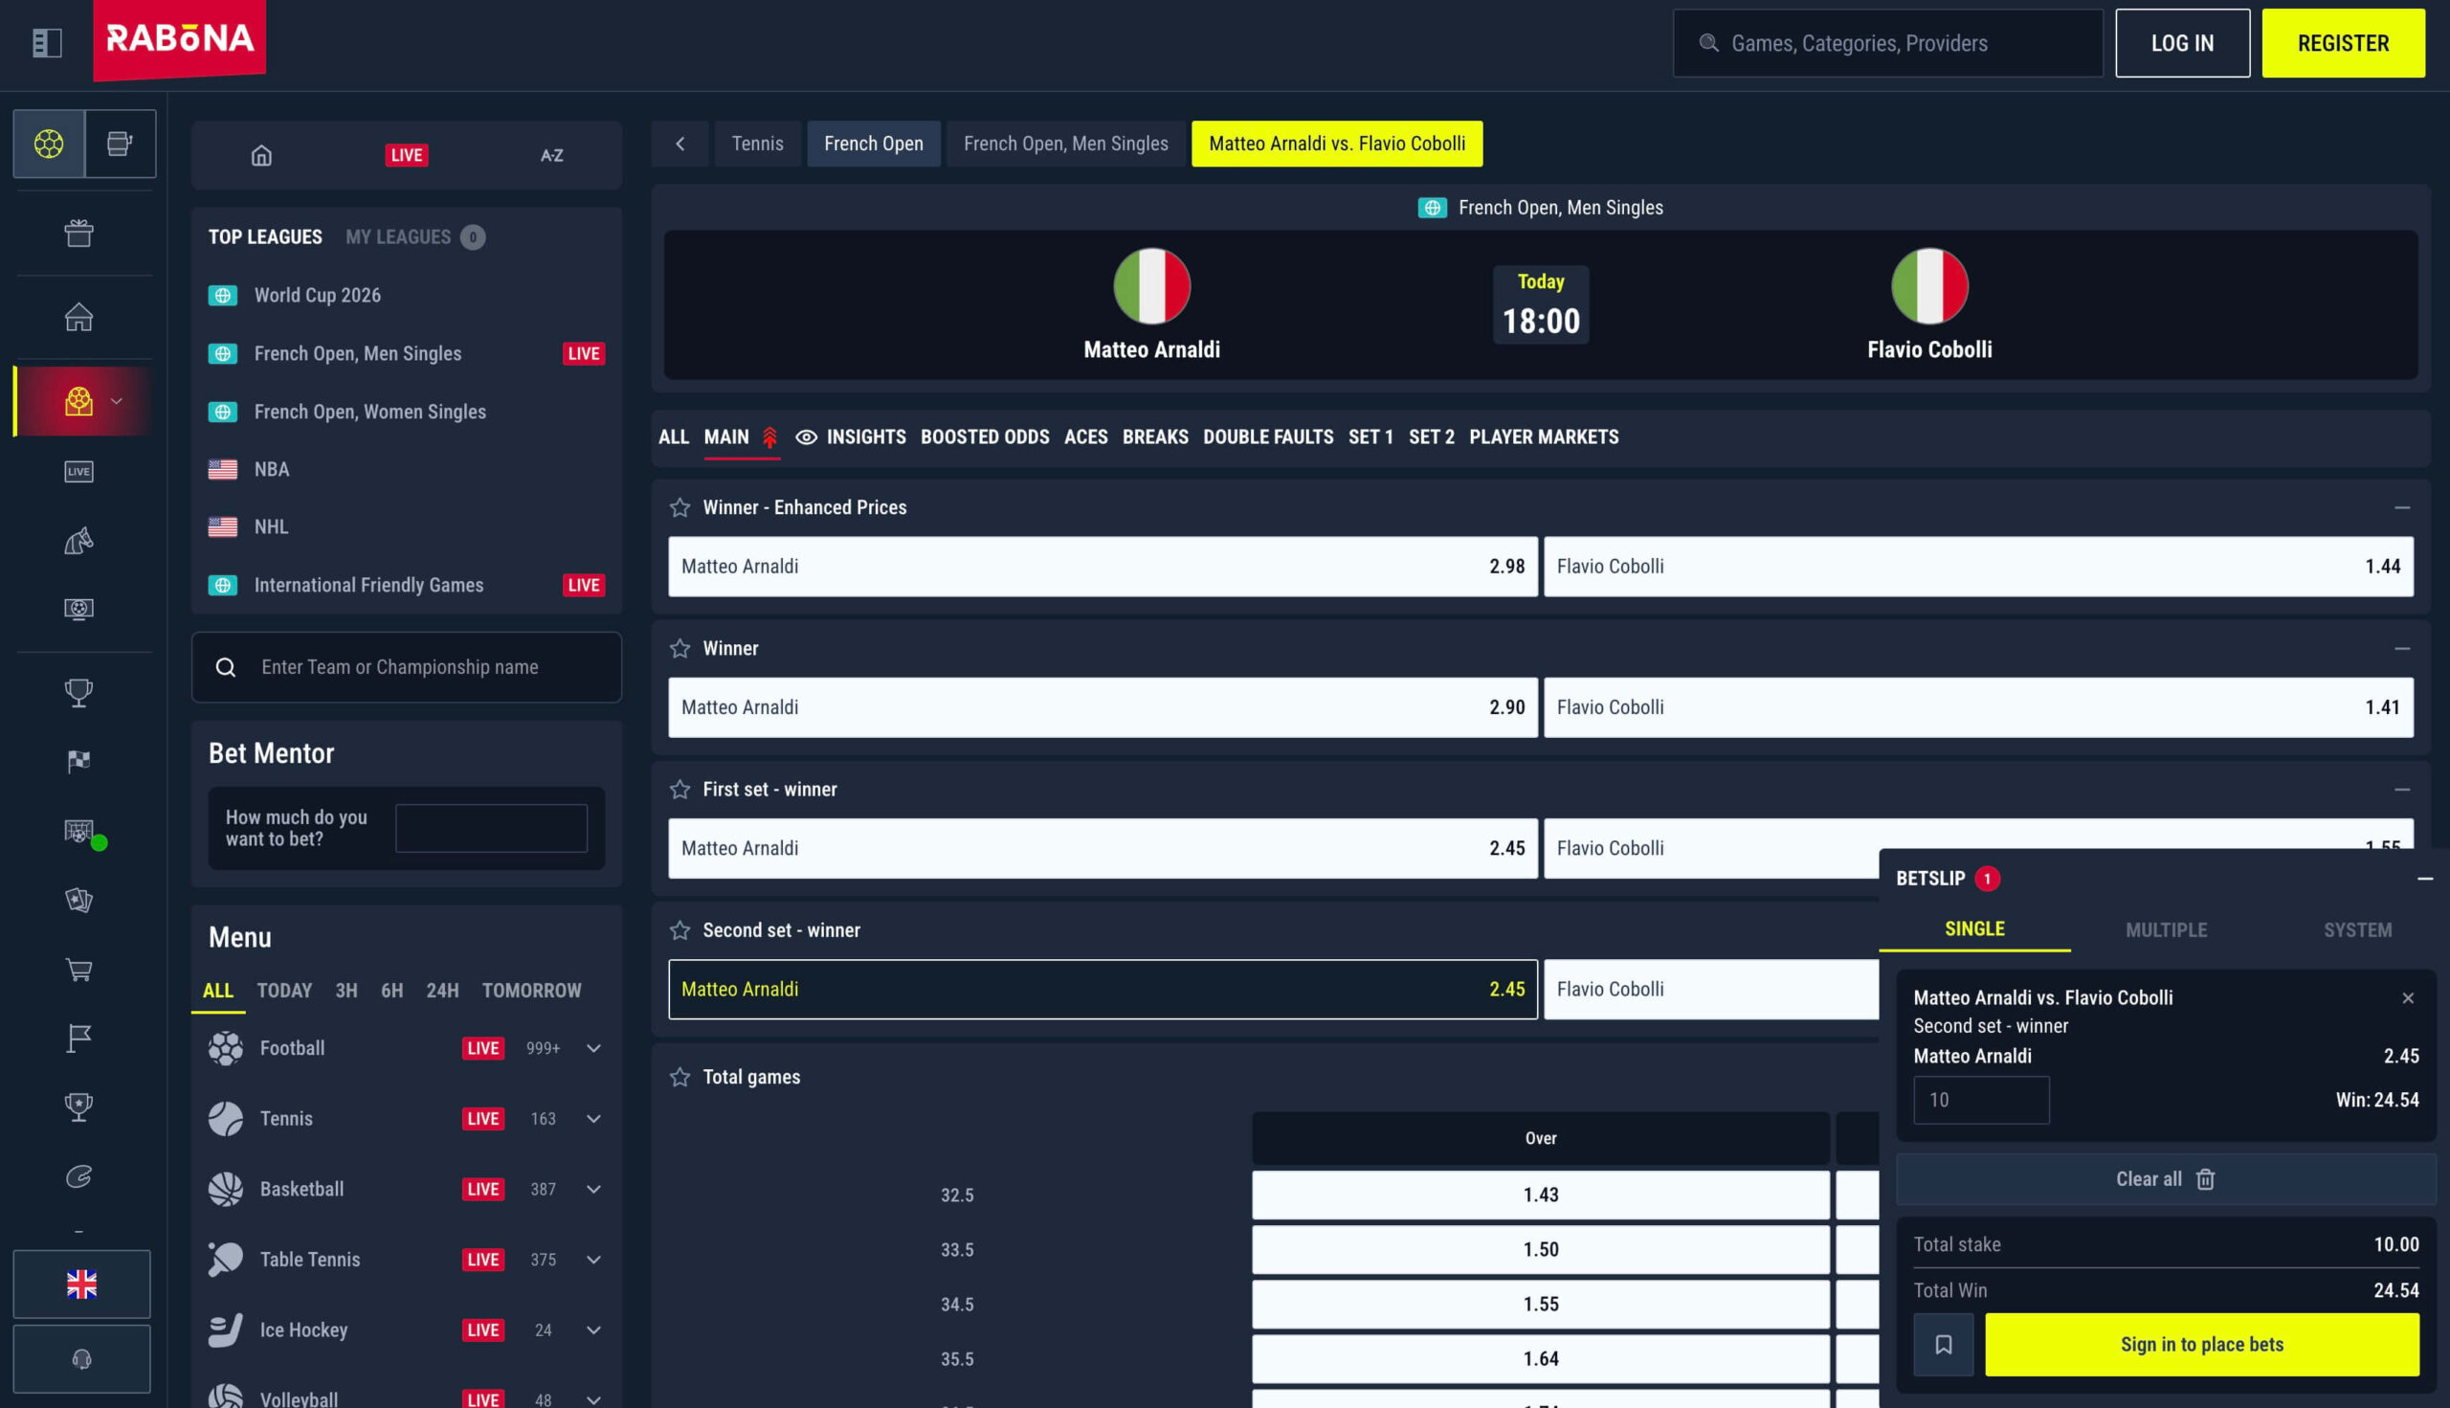Expand the Tennis sport row chevron
Screen dimensions: 2450x1408
click(x=593, y=1119)
